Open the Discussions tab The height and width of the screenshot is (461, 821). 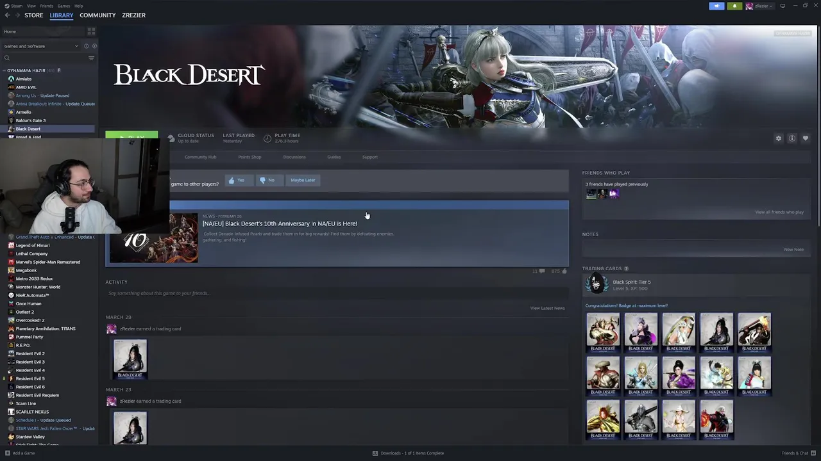294,157
